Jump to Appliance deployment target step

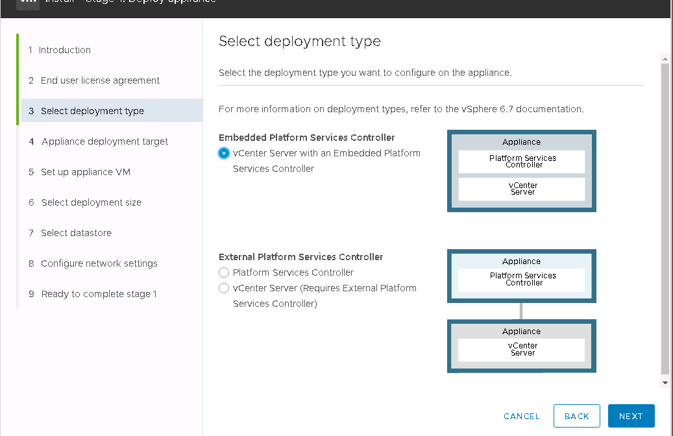click(104, 141)
